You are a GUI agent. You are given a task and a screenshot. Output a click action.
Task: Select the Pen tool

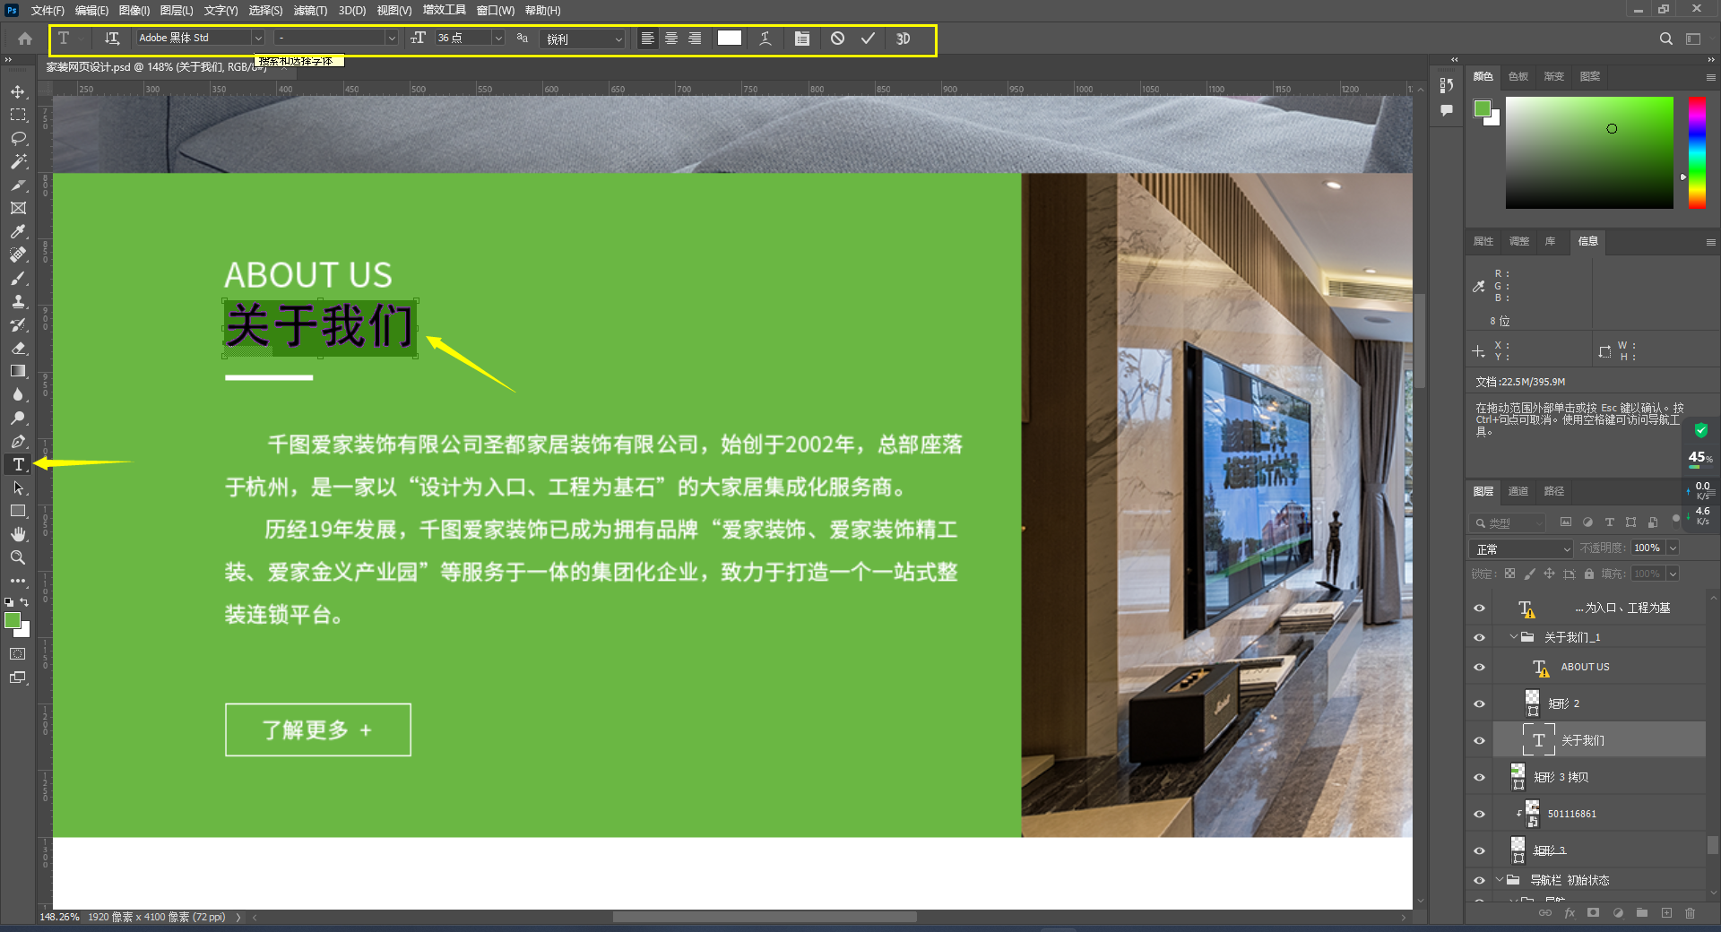pos(18,441)
